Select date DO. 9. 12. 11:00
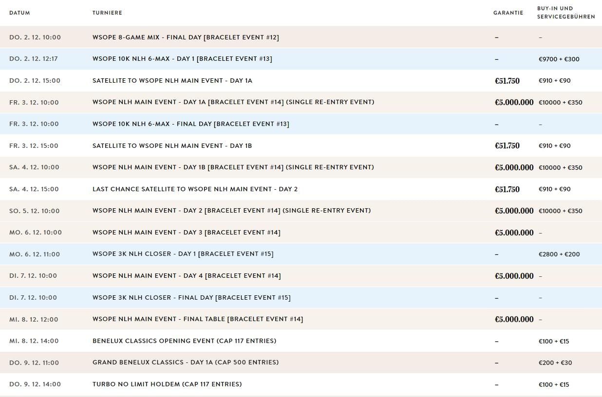This screenshot has width=602, height=397. [x=34, y=363]
